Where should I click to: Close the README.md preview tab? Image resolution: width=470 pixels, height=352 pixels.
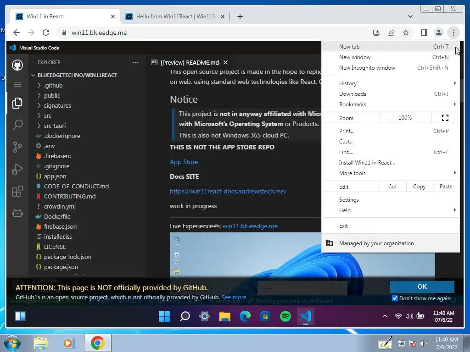(226, 62)
